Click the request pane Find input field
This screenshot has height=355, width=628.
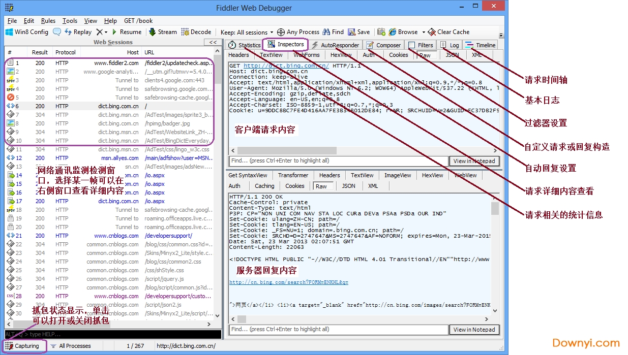click(338, 161)
